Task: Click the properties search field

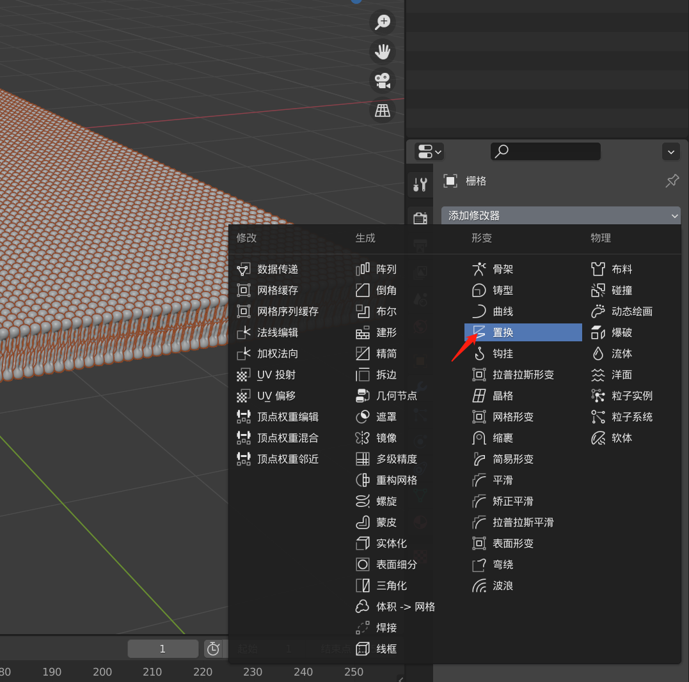Action: pyautogui.click(x=545, y=151)
